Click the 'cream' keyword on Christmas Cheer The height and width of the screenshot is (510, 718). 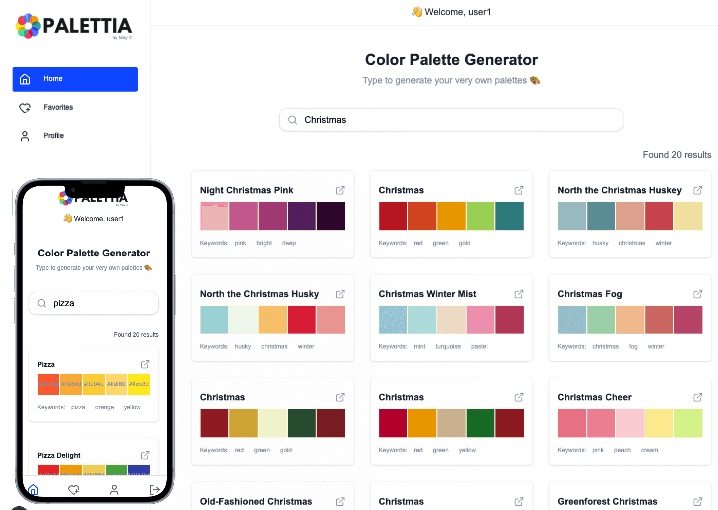pyautogui.click(x=649, y=450)
